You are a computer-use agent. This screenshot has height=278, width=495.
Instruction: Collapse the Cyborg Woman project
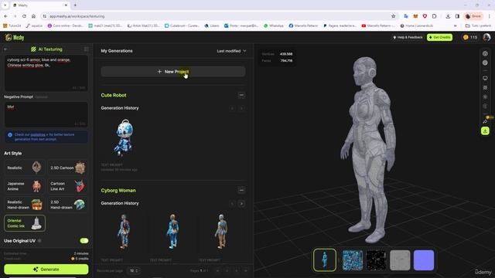(x=241, y=190)
